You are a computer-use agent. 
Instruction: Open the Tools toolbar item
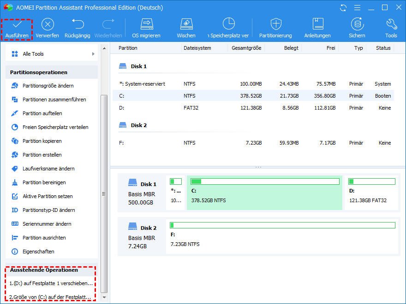pyautogui.click(x=391, y=28)
